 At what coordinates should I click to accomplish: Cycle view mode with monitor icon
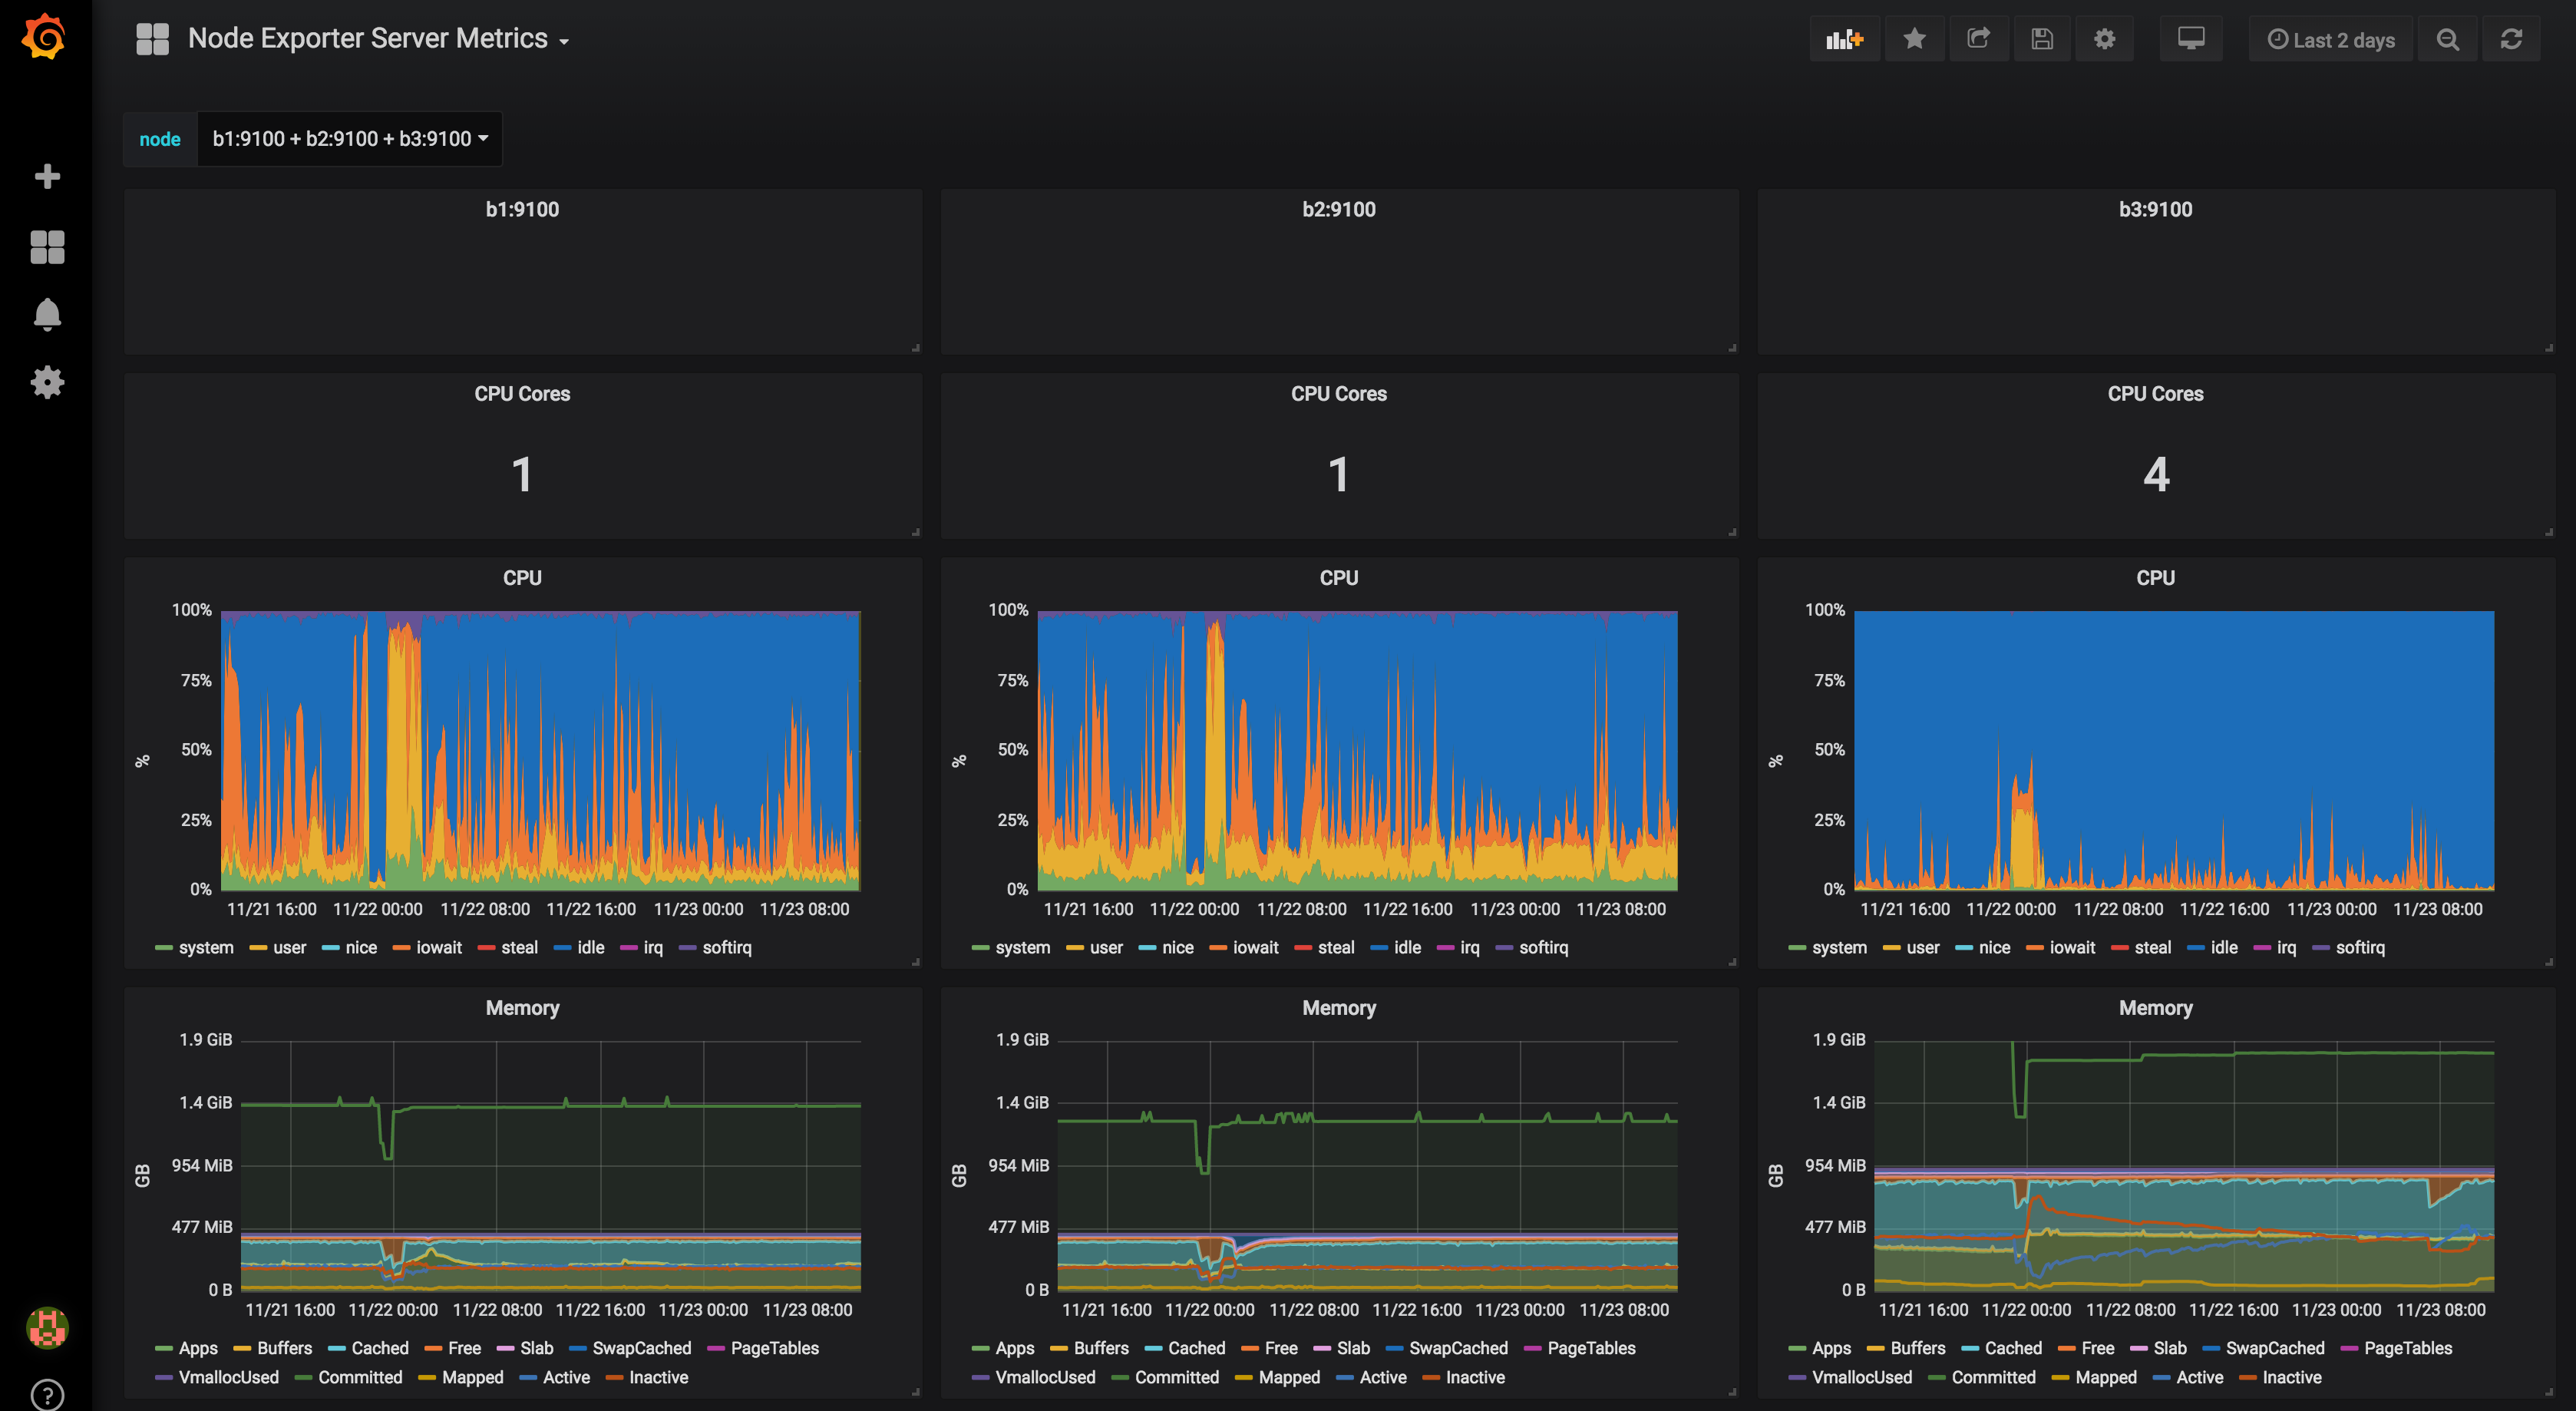2191,39
